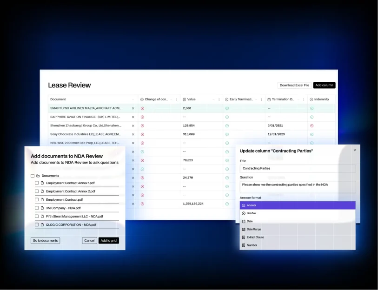Open the three-dot menu on Value column
Screen dimensions: 378x290
click(x=219, y=99)
